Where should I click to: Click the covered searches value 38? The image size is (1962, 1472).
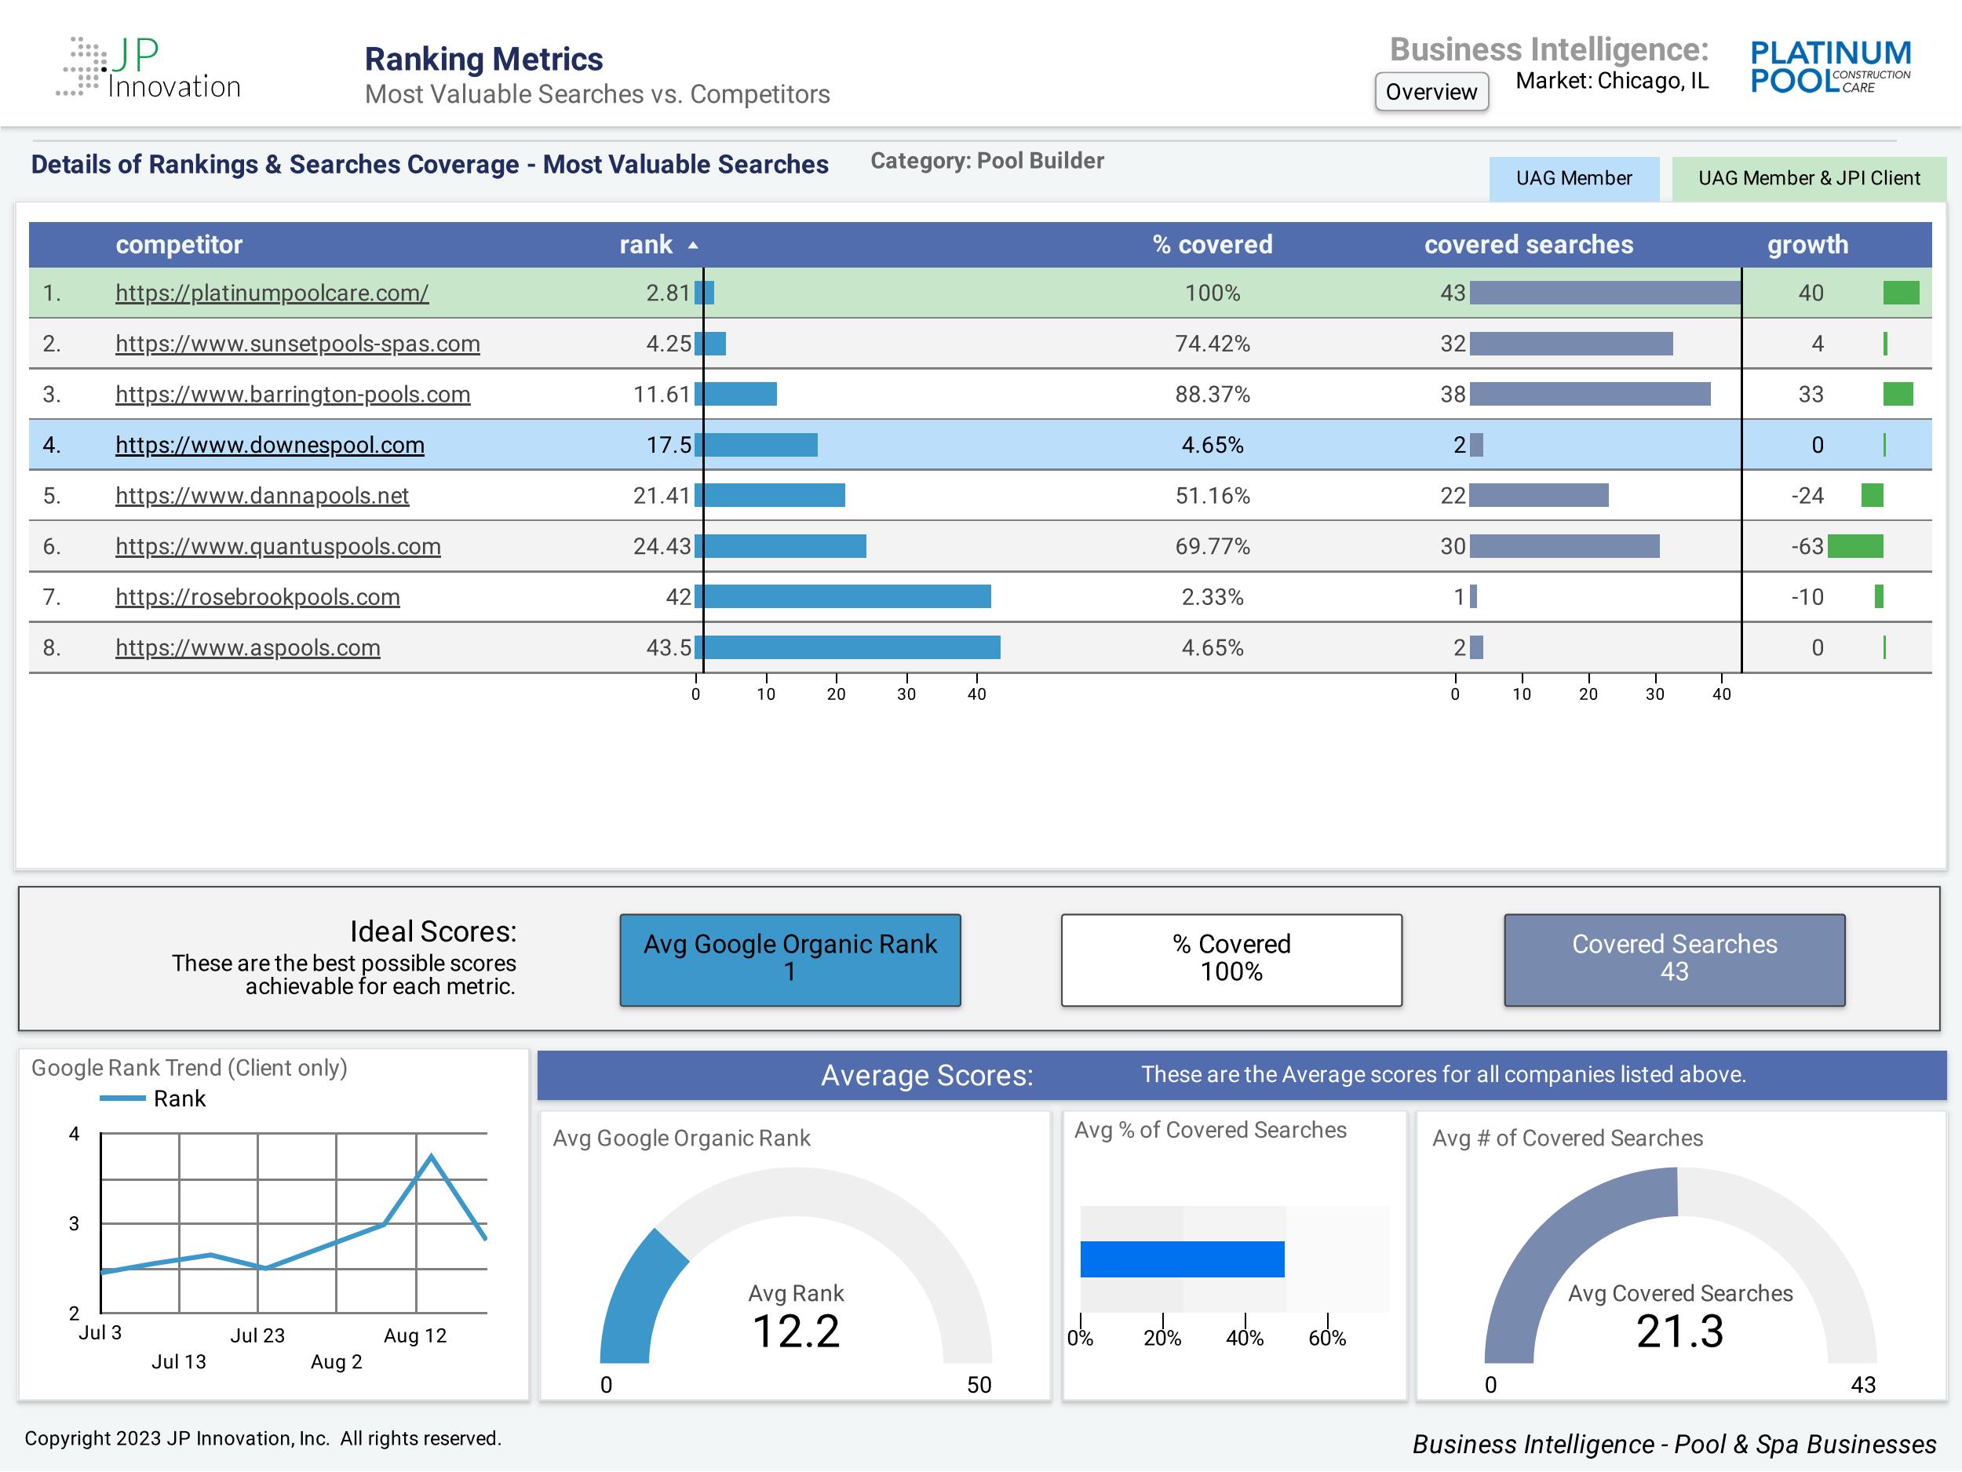click(1453, 394)
